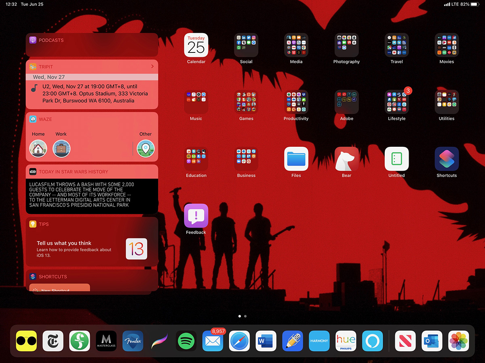The width and height of the screenshot is (485, 363).
Task: Open the Utilities folder
Action: pos(447,102)
